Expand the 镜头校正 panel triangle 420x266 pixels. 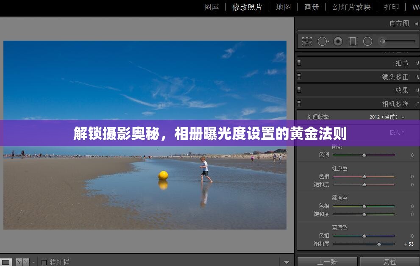(417, 77)
